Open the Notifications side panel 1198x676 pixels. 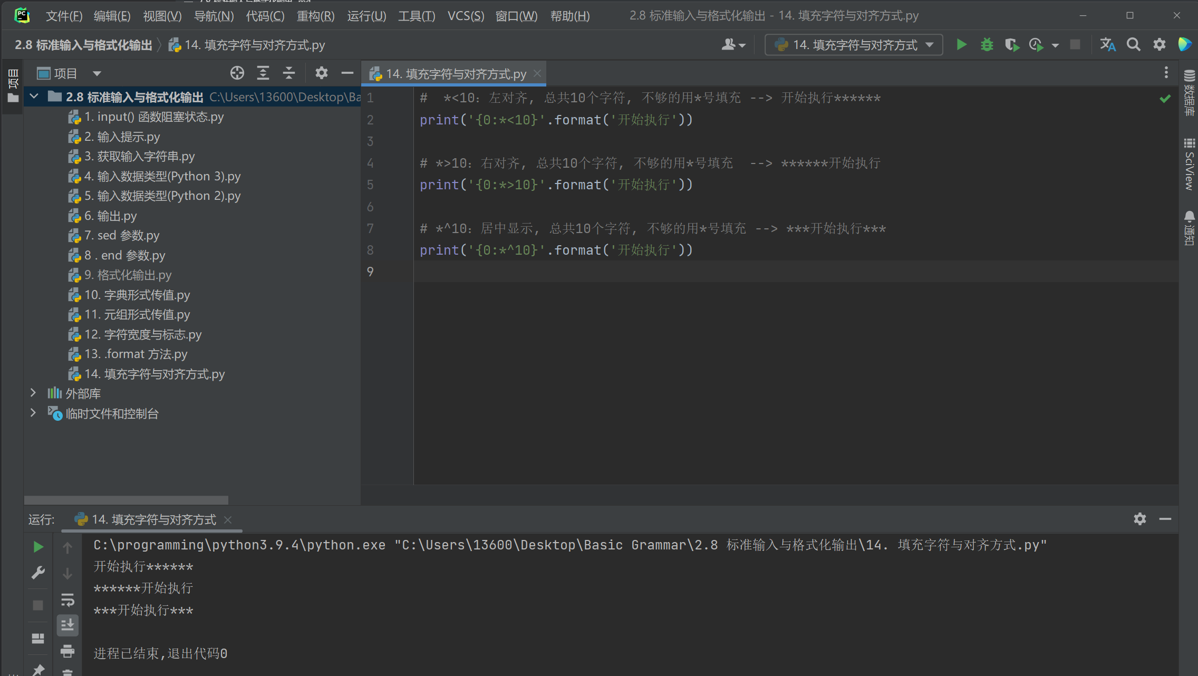click(1190, 228)
